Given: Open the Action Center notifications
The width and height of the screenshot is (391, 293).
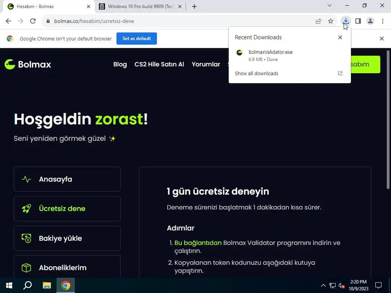Looking at the screenshot, I should pyautogui.click(x=378, y=285).
